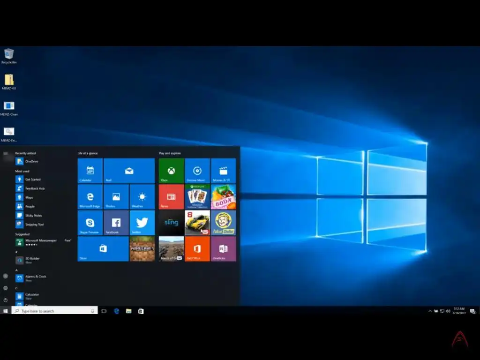
Task: Open the Calendar tile
Action: point(90,171)
